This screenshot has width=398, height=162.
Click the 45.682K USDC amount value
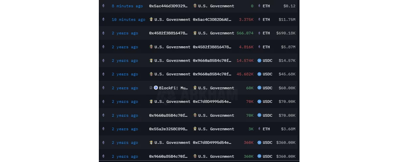point(245,74)
